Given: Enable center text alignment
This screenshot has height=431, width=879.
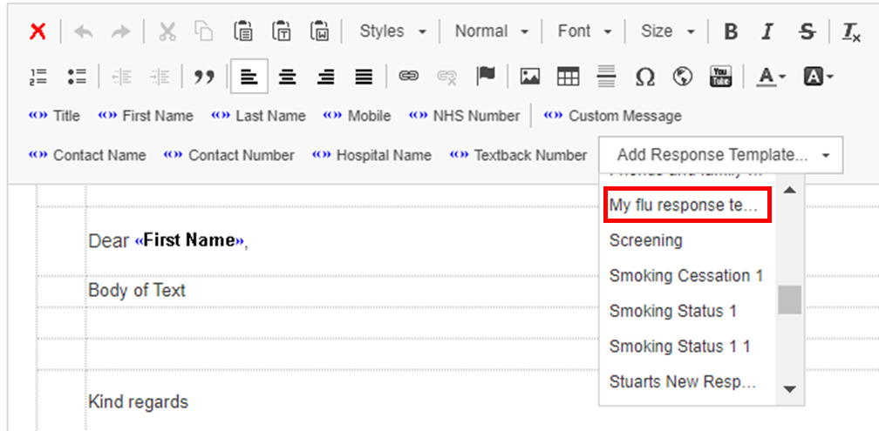Looking at the screenshot, I should [287, 77].
